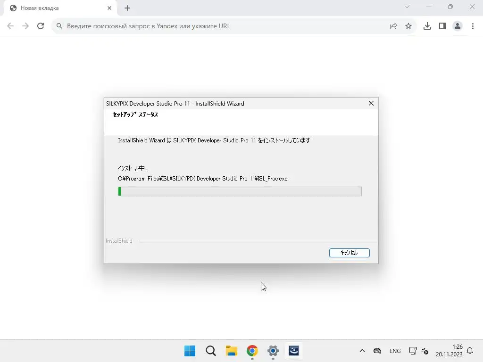Click the セットアップ ステータス heading

click(135, 115)
